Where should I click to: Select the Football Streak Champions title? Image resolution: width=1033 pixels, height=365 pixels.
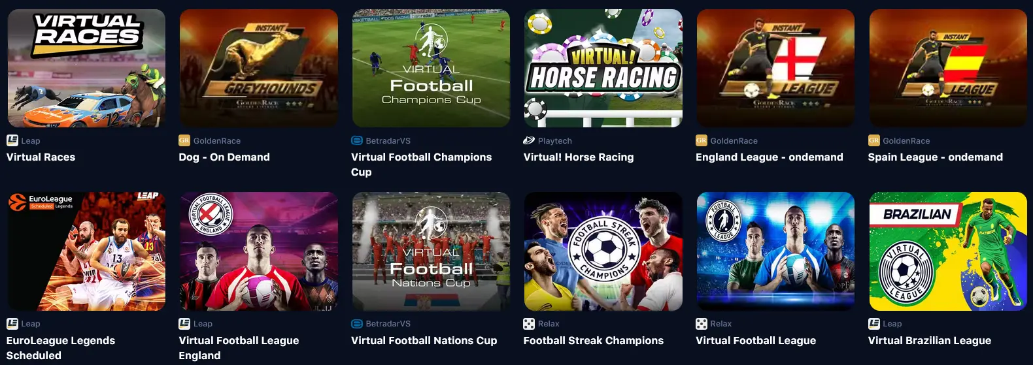(x=594, y=341)
